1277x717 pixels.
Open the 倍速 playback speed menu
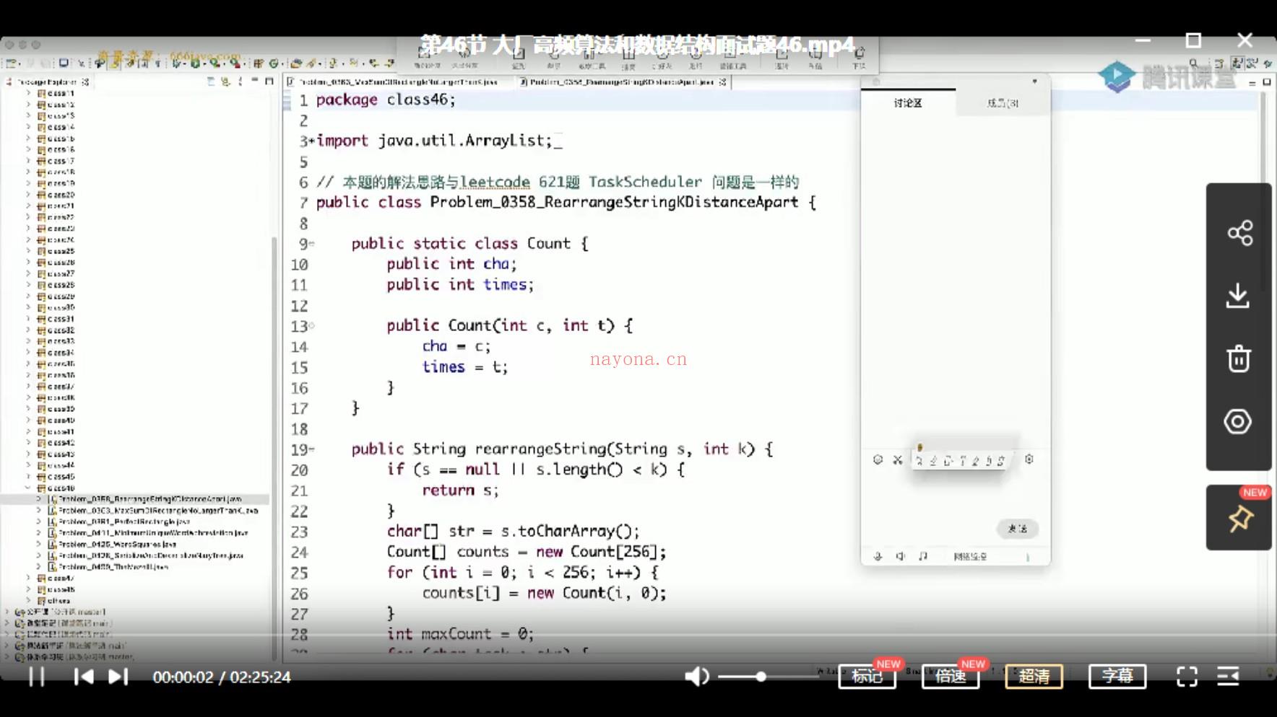(951, 676)
